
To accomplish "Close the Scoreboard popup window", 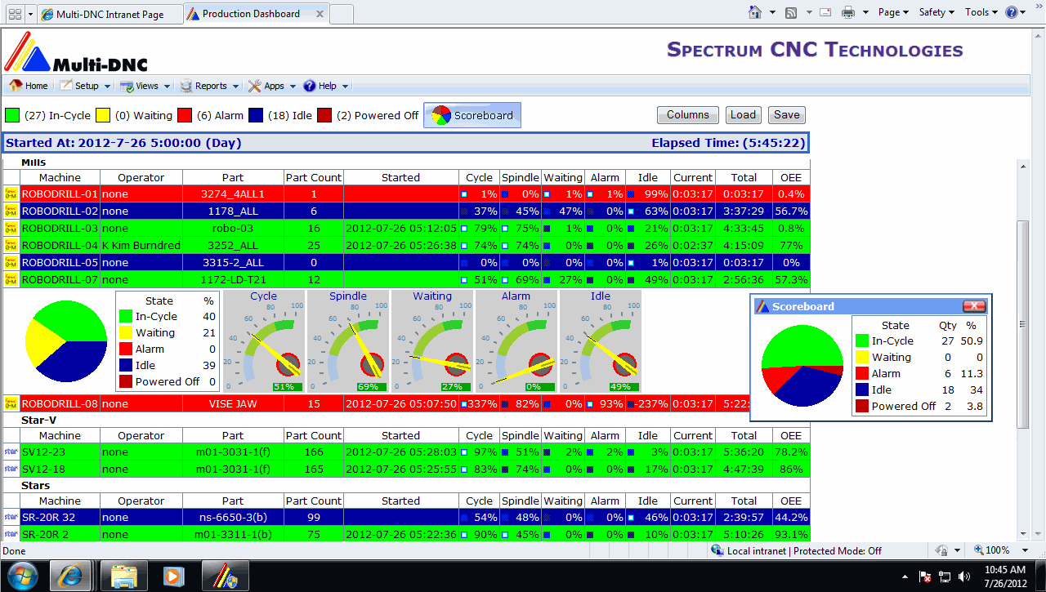I will [x=974, y=306].
